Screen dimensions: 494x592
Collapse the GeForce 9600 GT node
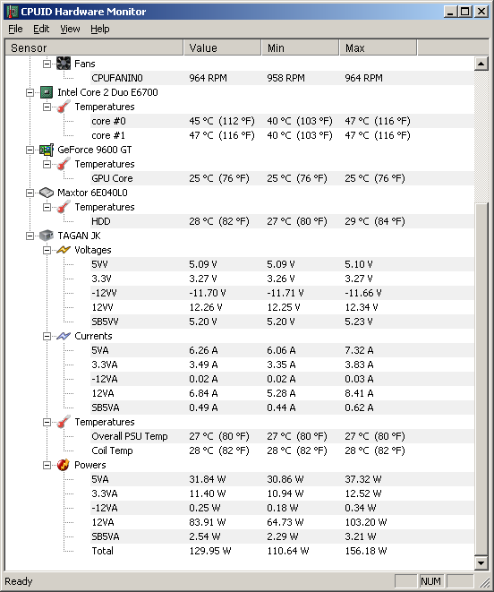coord(30,150)
